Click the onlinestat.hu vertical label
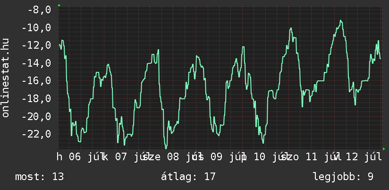389x190 pixels. pyautogui.click(x=5, y=78)
